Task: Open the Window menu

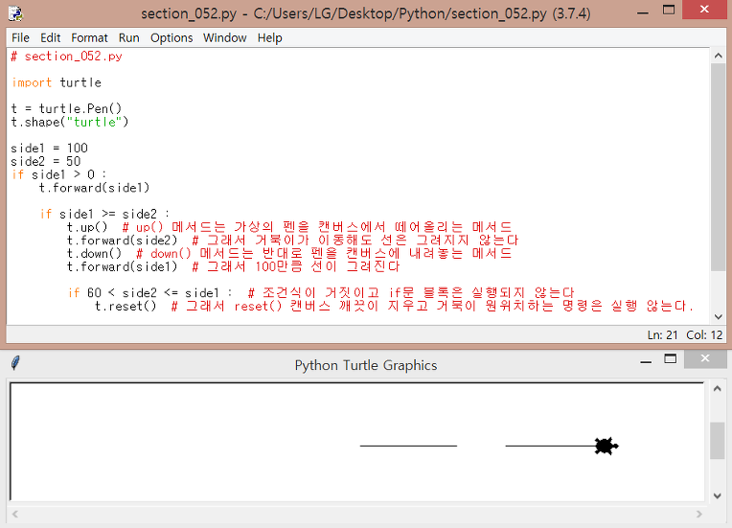Action: (x=224, y=37)
